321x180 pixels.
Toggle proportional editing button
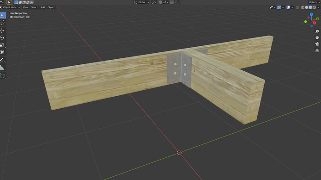[x=172, y=2]
